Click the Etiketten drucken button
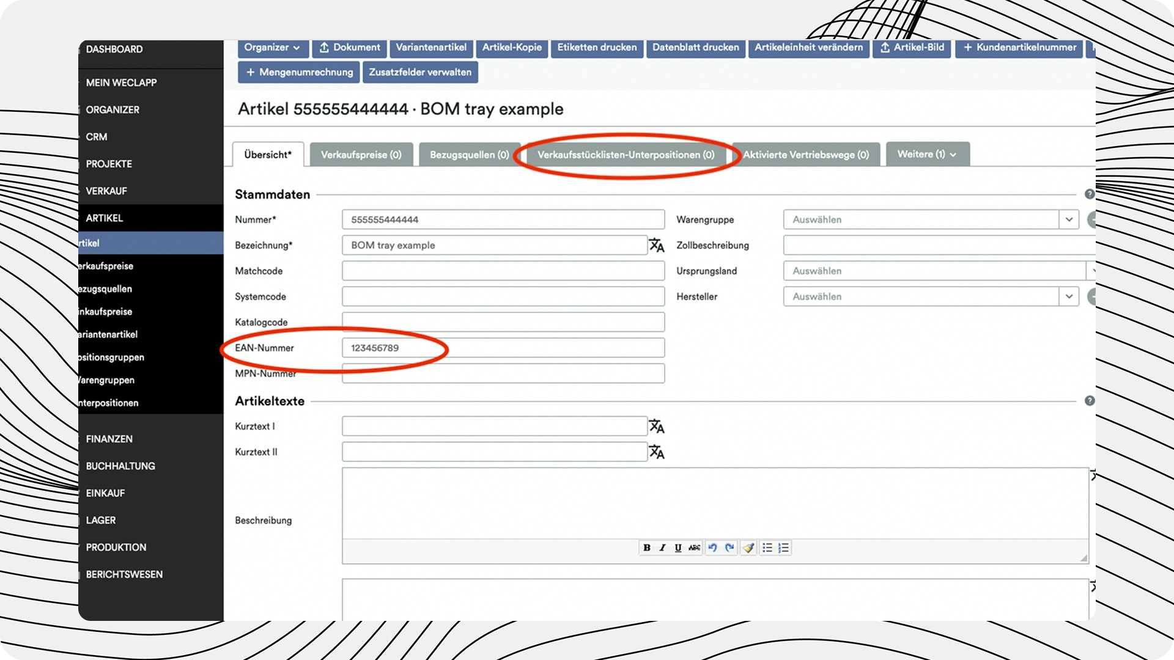This screenshot has width=1174, height=660. (597, 48)
